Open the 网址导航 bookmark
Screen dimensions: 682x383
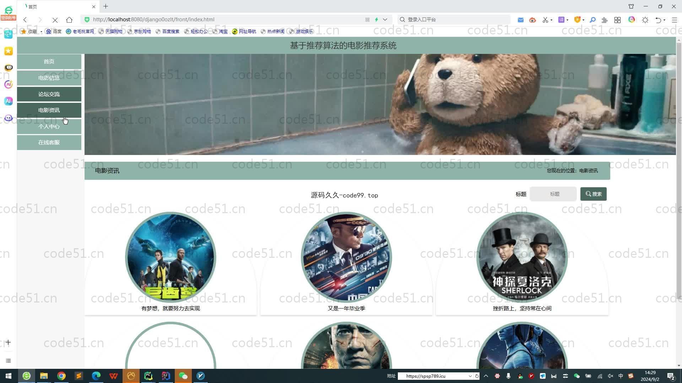tap(244, 32)
